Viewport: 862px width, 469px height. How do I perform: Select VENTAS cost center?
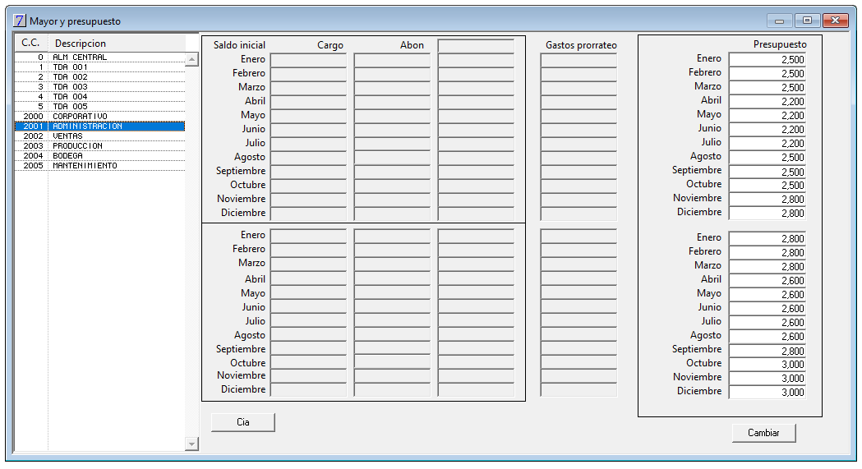click(99, 136)
